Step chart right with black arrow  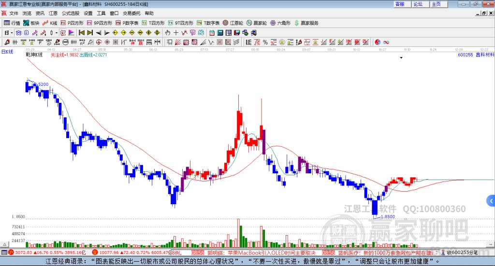(x=107, y=33)
